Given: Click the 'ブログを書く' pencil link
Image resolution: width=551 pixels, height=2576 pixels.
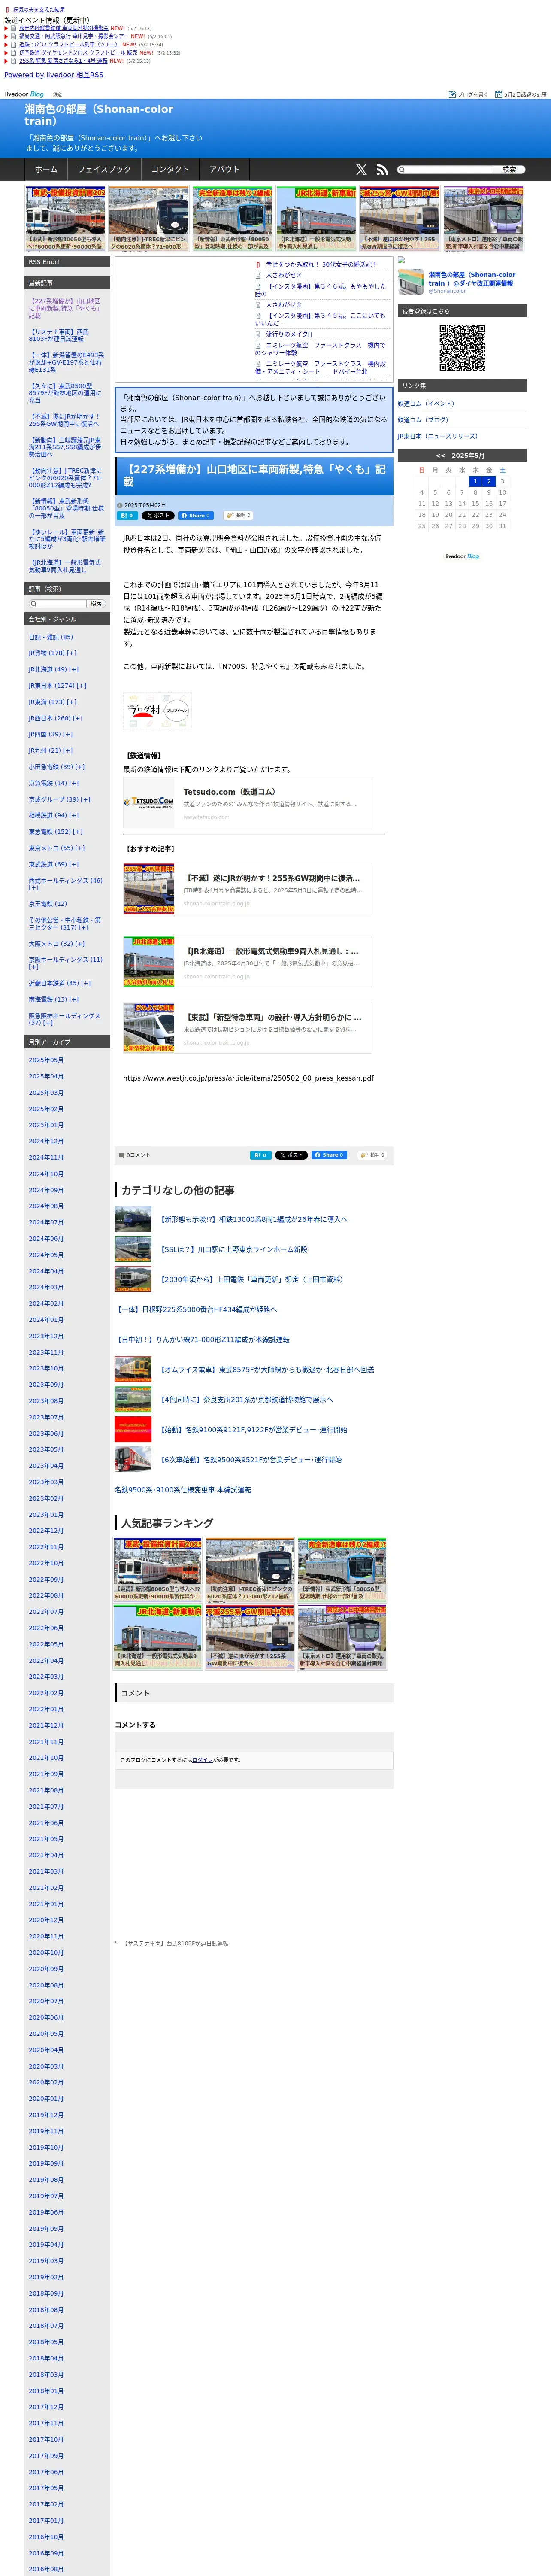Looking at the screenshot, I should point(468,94).
